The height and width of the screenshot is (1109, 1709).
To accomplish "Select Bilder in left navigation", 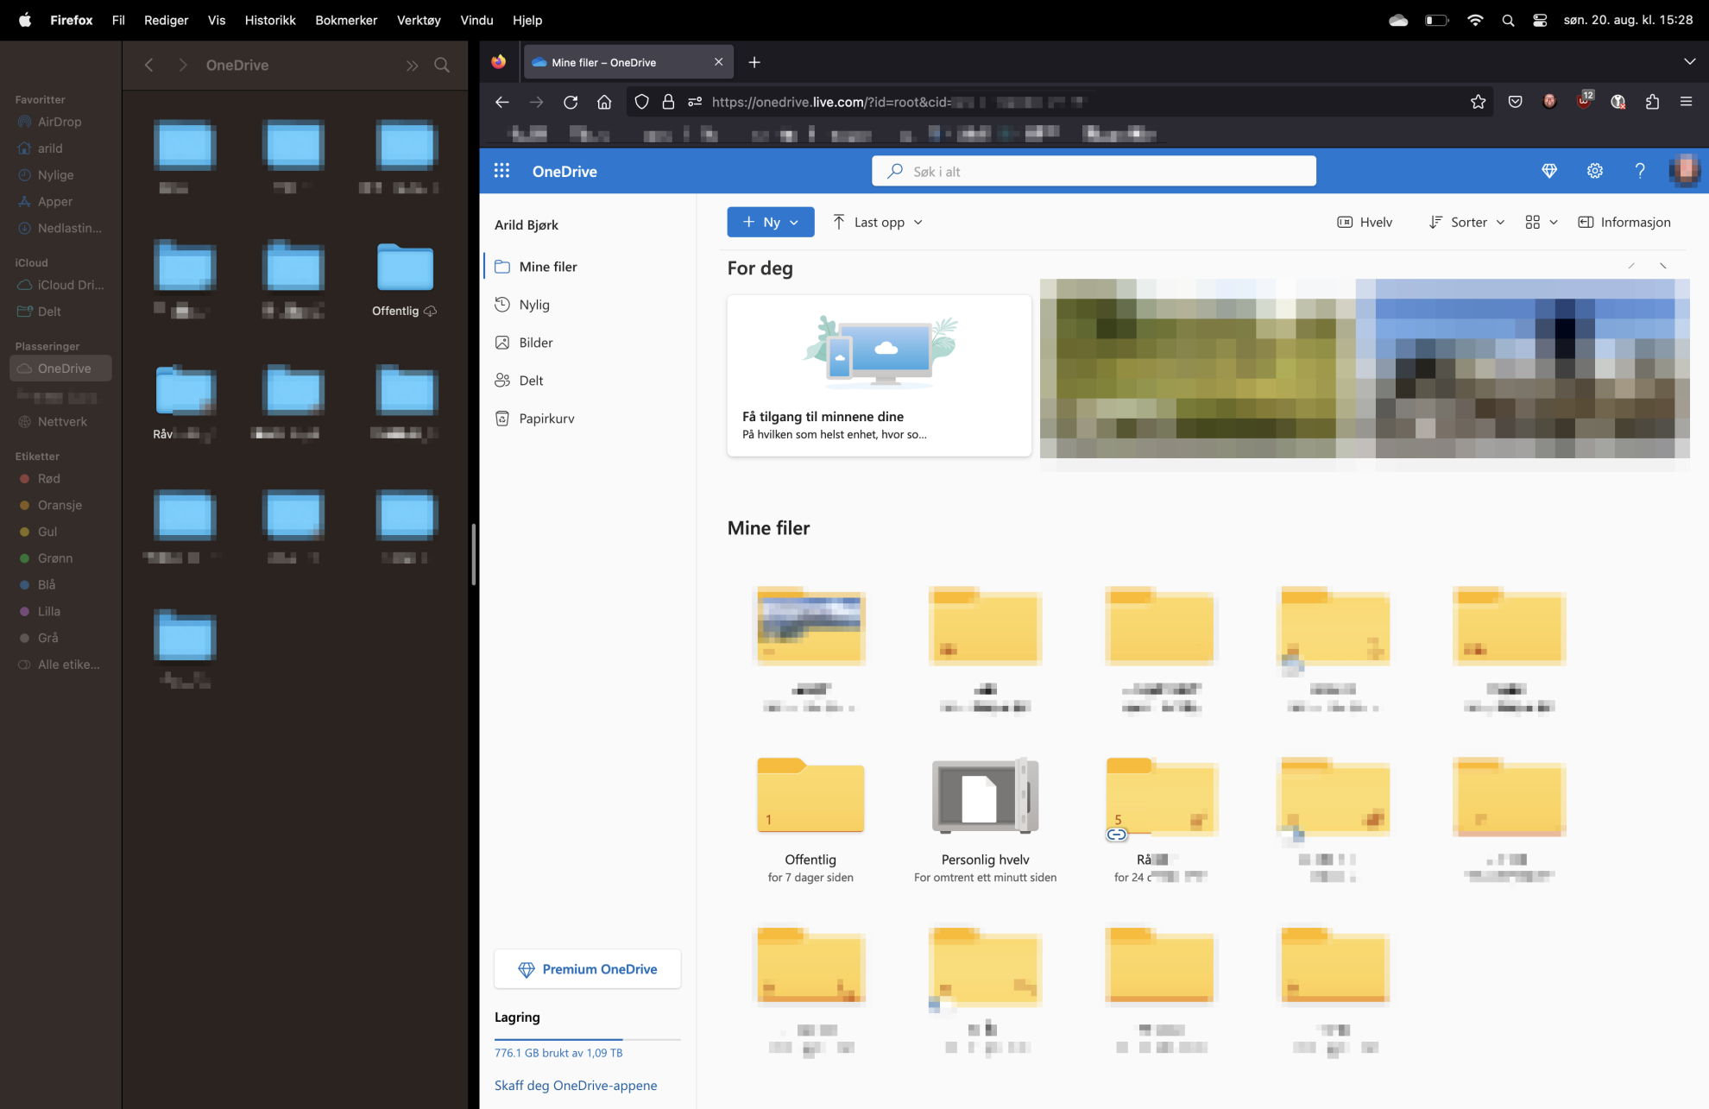I will tap(535, 343).
